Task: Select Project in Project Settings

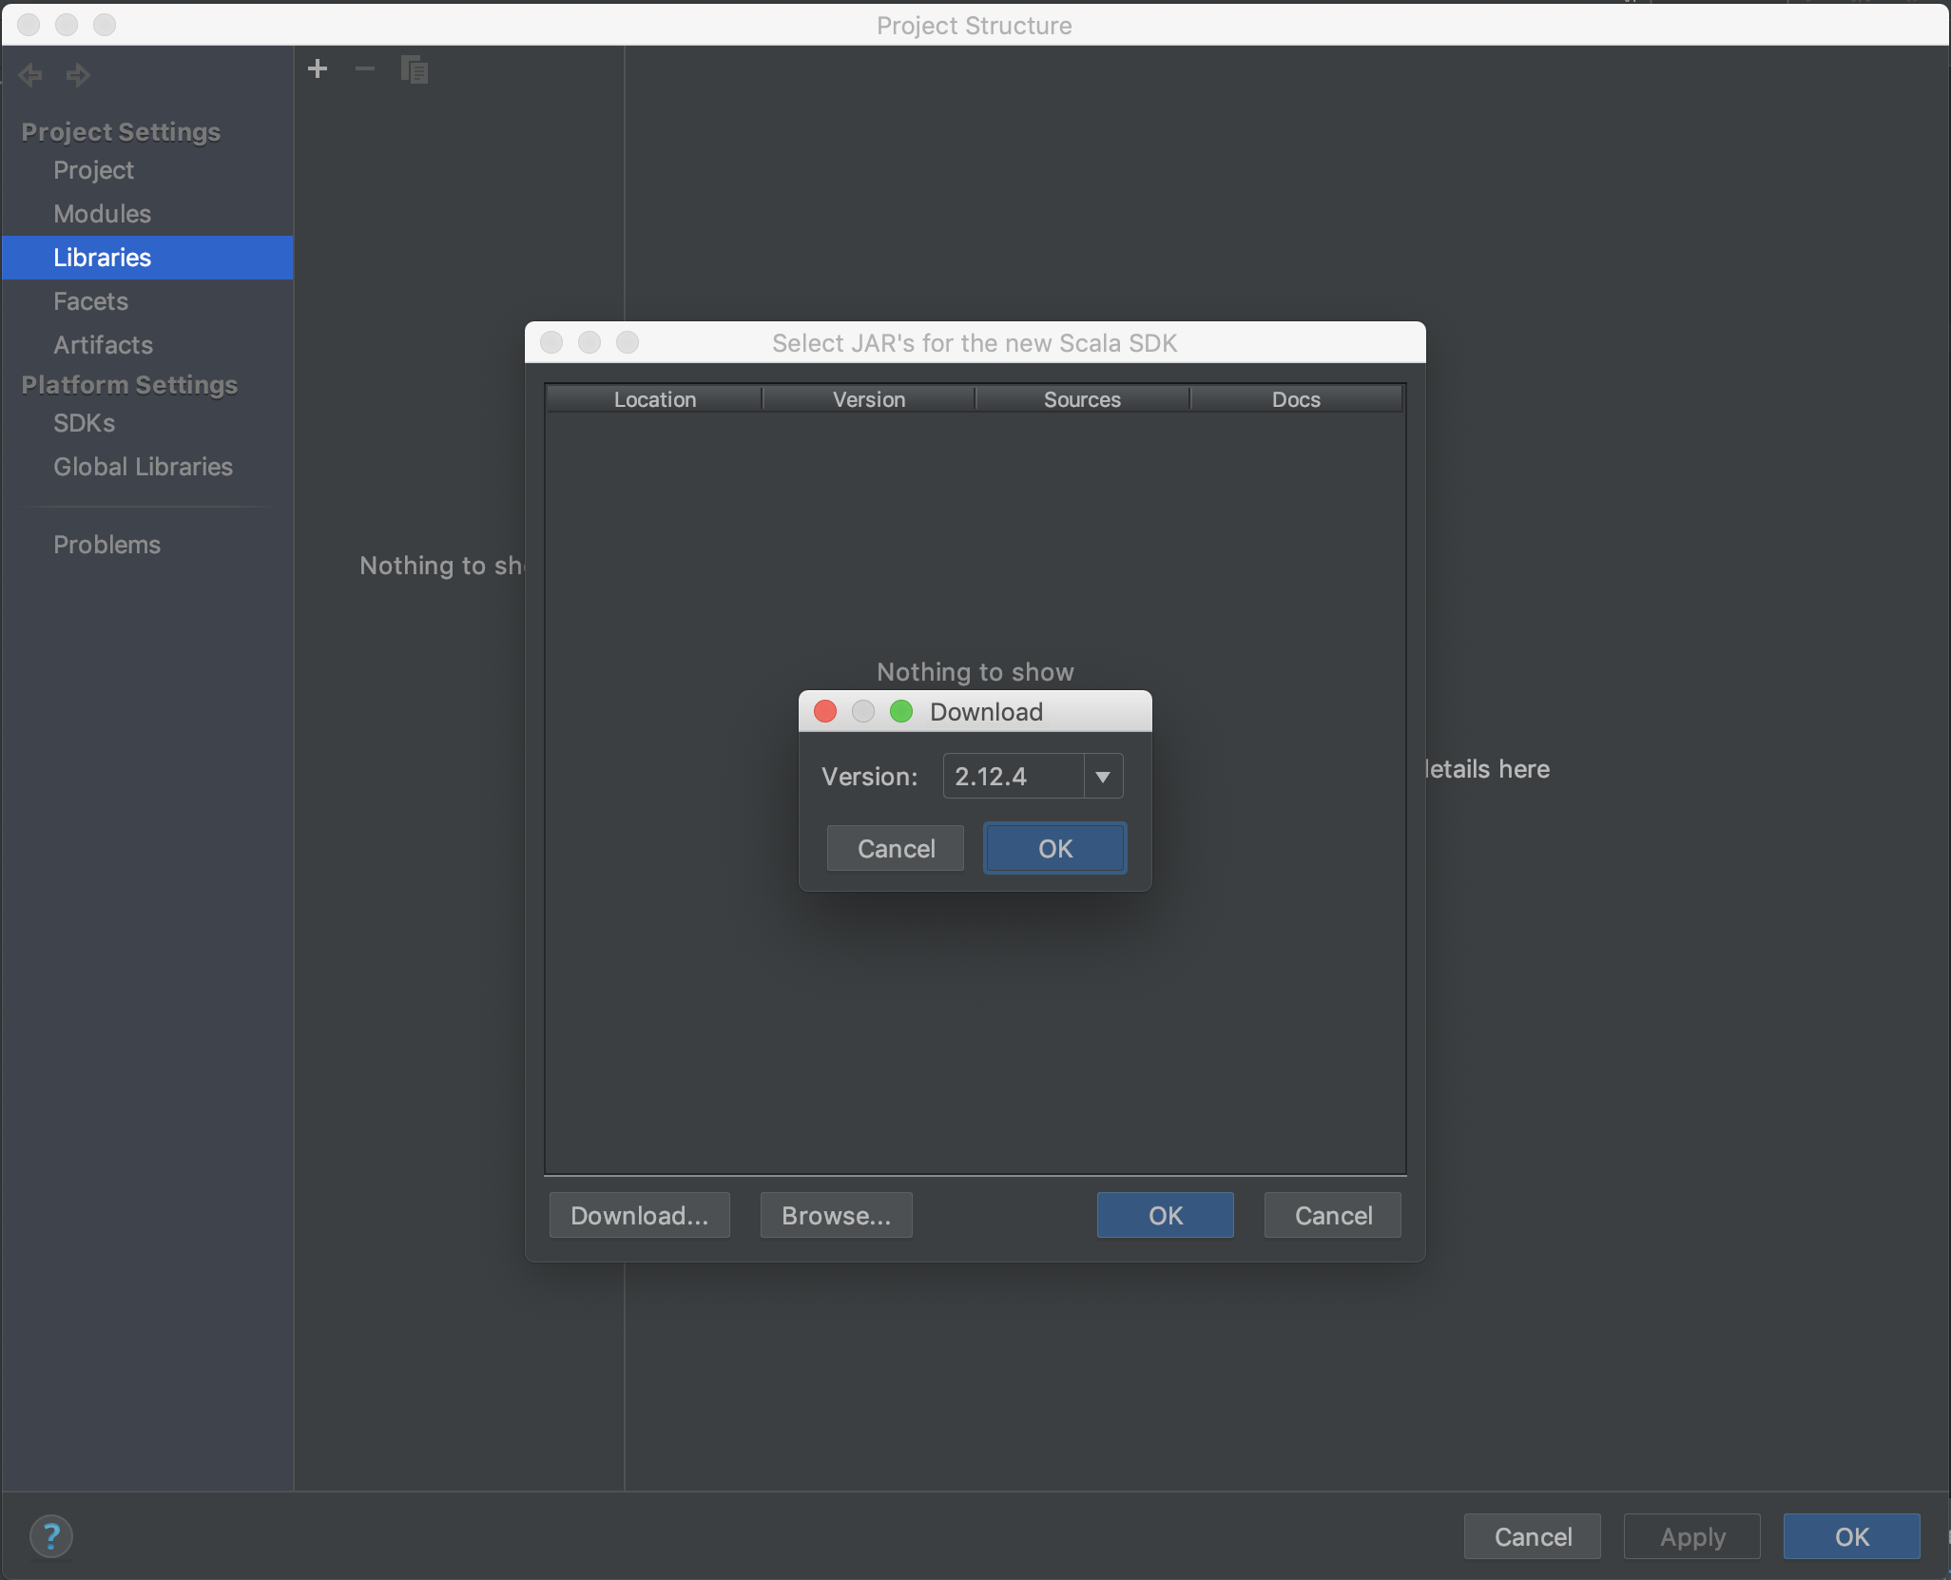Action: pyautogui.click(x=147, y=170)
